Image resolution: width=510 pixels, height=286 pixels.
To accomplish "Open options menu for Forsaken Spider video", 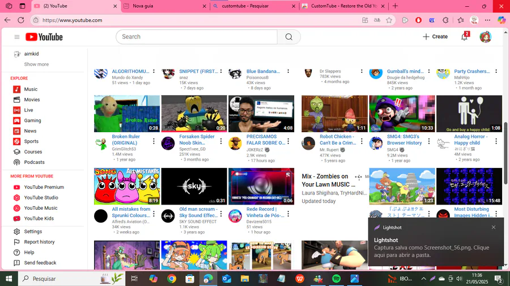I will [221, 141].
